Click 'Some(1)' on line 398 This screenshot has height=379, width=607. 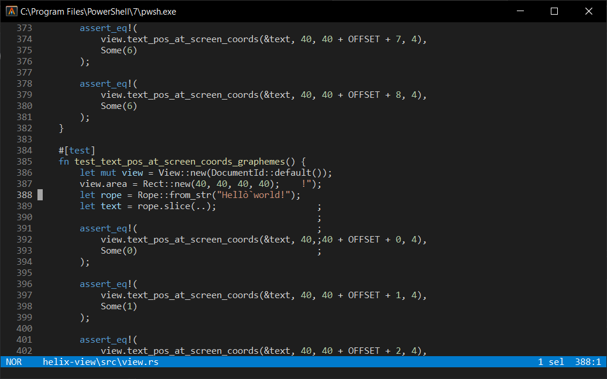[x=119, y=306]
